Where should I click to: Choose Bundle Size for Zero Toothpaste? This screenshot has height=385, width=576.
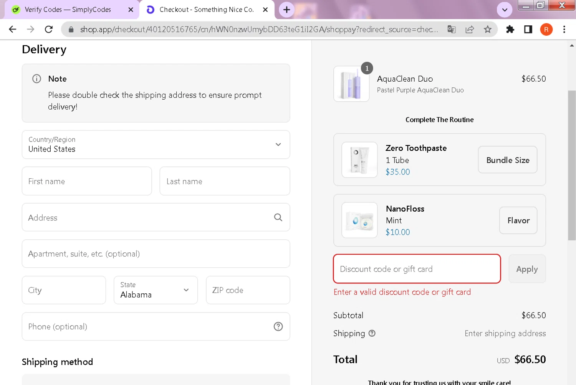pyautogui.click(x=508, y=160)
